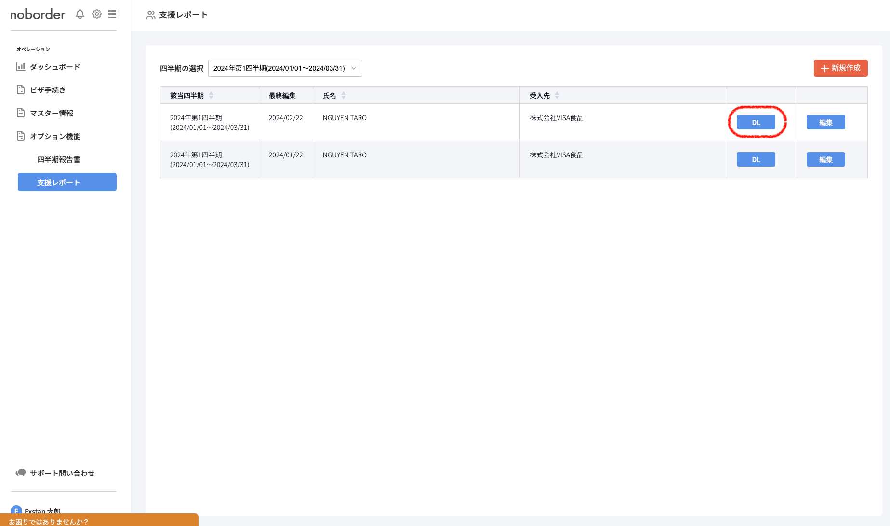890x526 pixels.
Task: Click the サポート問い合わせ chat bubble icon
Action: point(21,473)
